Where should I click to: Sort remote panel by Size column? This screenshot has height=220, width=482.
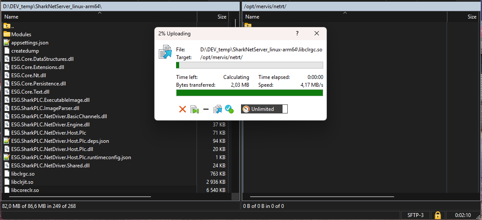pyautogui.click(x=472, y=17)
